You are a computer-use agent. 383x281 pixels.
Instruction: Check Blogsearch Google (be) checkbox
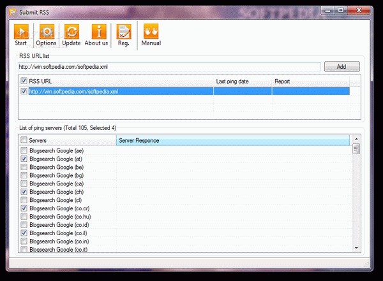(x=24, y=167)
